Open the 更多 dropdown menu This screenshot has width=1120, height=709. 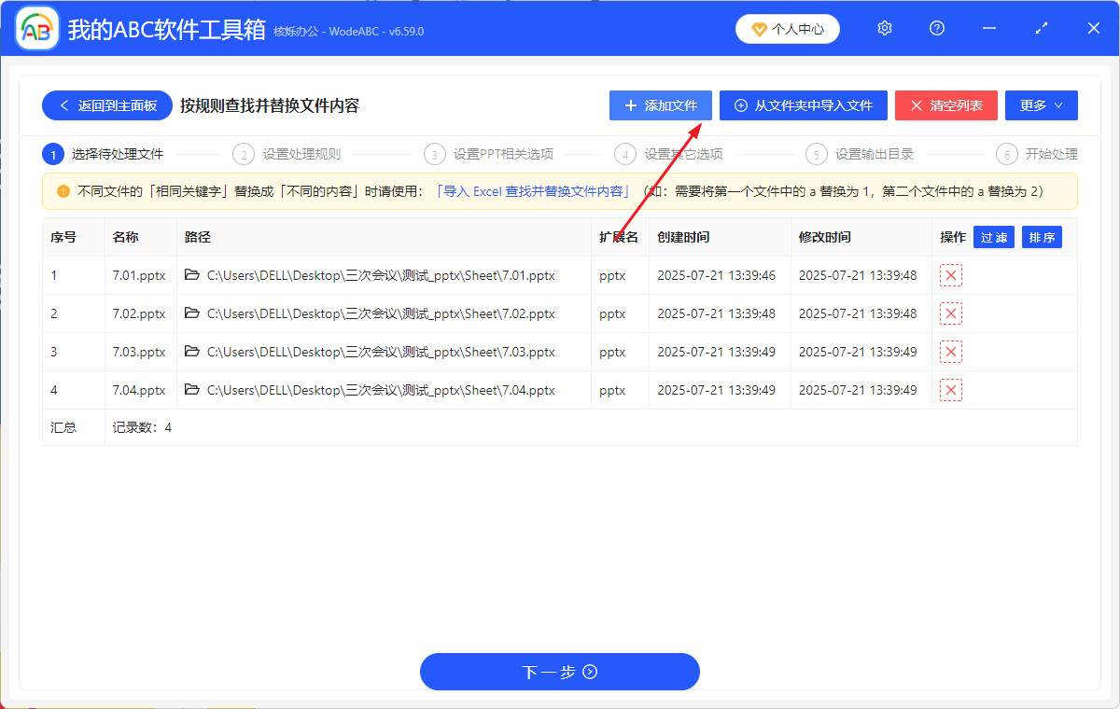pyautogui.click(x=1041, y=105)
